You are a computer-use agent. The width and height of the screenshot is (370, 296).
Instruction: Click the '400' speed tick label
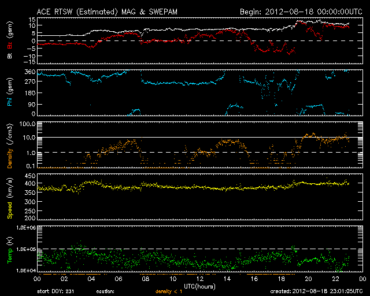[30, 183]
